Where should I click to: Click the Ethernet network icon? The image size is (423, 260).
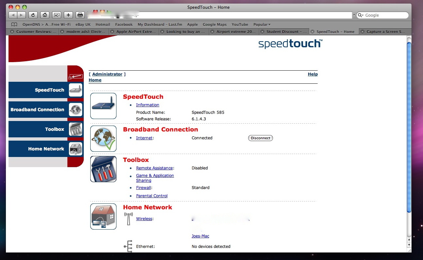128,246
